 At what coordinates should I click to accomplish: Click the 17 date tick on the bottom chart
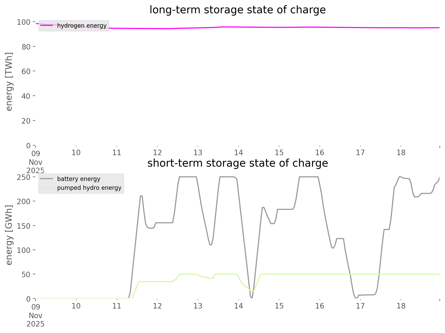pos(360,306)
